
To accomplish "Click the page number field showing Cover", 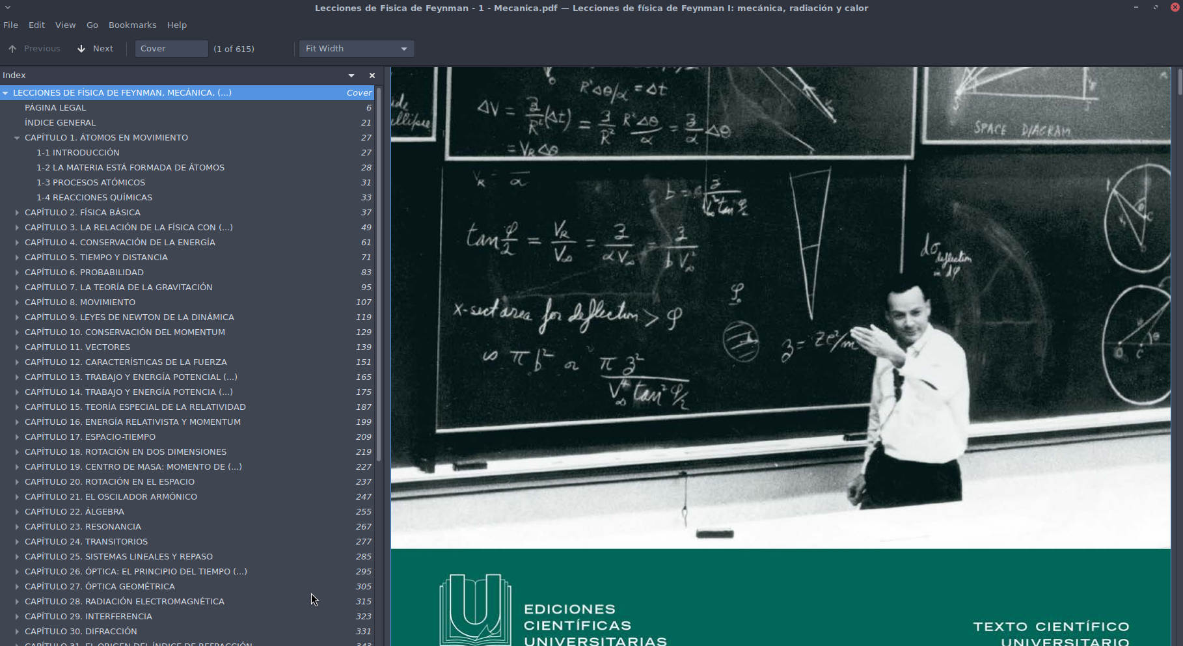I will [171, 49].
